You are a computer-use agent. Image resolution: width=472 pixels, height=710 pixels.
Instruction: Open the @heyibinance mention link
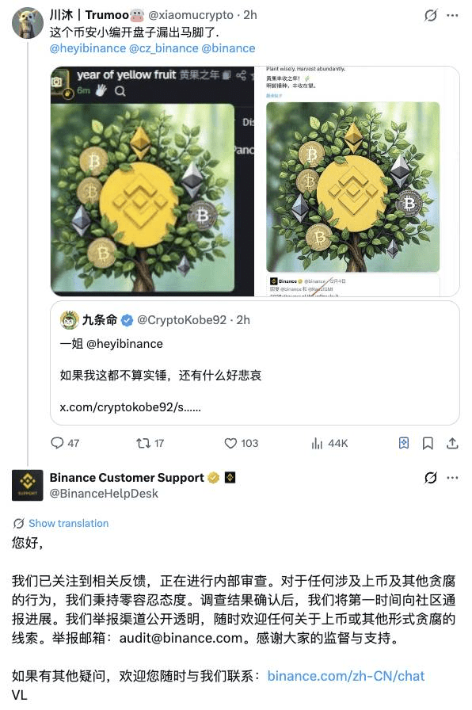click(88, 48)
